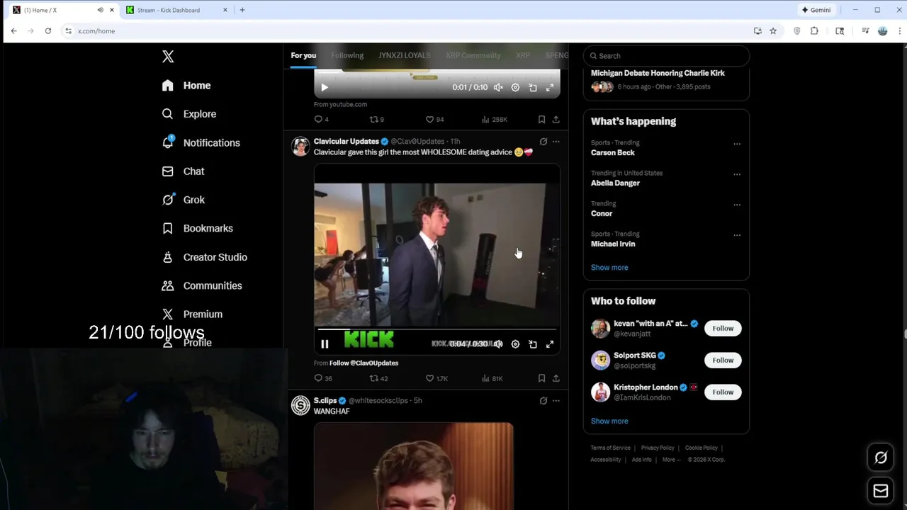Open options for Michael Irvin trend
This screenshot has width=907, height=510.
click(x=737, y=235)
